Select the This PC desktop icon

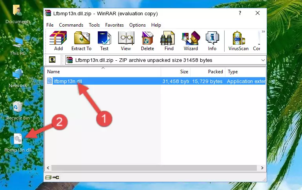pyautogui.click(x=18, y=46)
